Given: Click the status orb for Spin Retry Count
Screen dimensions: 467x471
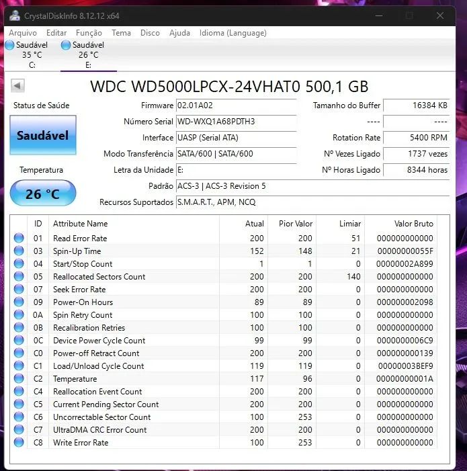Looking at the screenshot, I should [19, 314].
